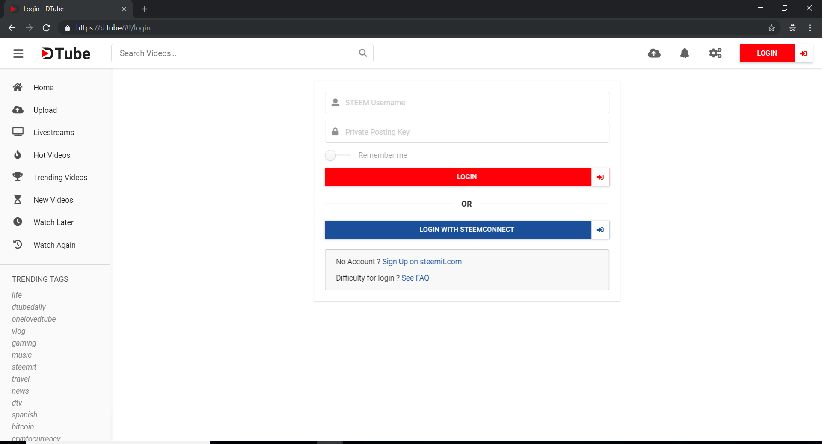Show Hot Videos
The width and height of the screenshot is (825, 444).
pos(52,155)
